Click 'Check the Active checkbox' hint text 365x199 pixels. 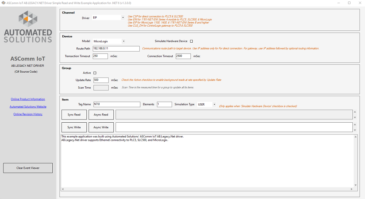[x=171, y=80]
